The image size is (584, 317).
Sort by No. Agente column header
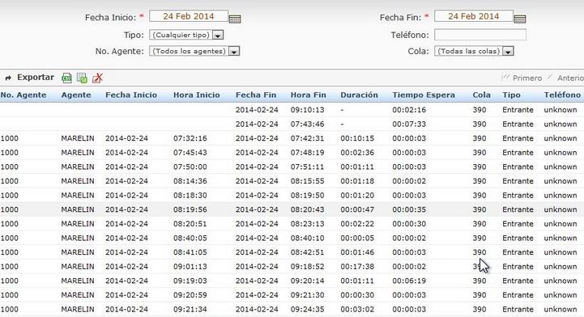point(23,95)
